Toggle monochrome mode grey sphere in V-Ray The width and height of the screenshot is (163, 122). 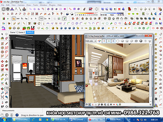122,41
